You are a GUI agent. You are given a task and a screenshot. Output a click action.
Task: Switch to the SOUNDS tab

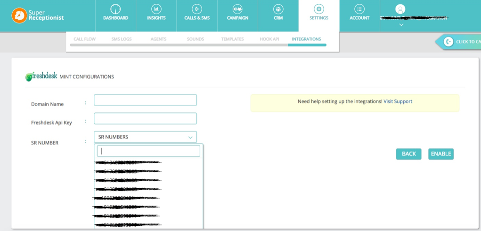click(196, 39)
